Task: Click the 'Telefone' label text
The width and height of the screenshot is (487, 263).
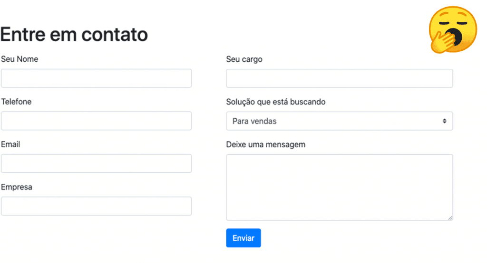Action: click(16, 102)
